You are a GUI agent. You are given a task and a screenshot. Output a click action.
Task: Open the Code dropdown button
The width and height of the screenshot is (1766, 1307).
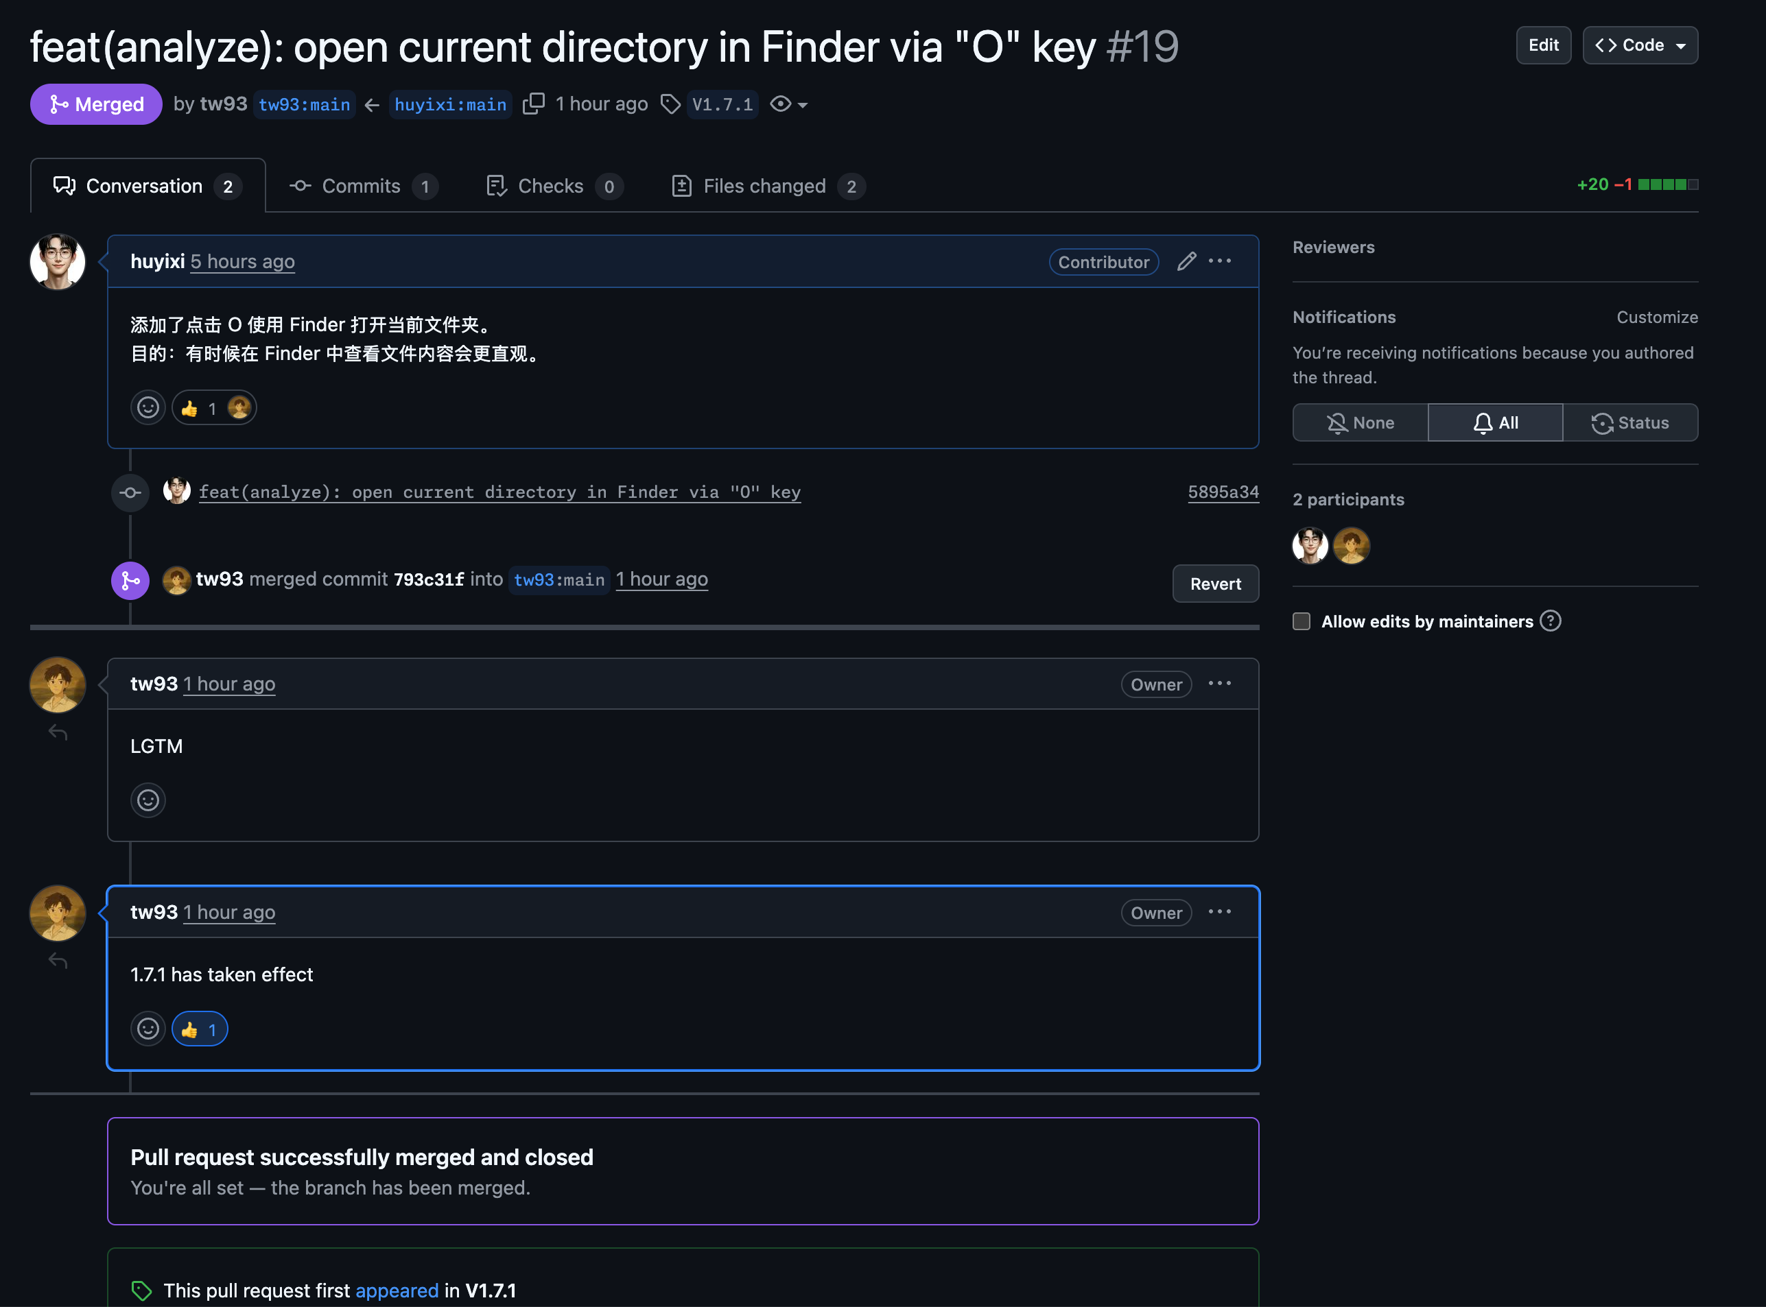(1639, 45)
